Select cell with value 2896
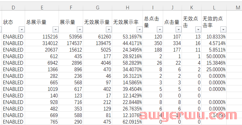242x125 pixels. (x=71, y=63)
